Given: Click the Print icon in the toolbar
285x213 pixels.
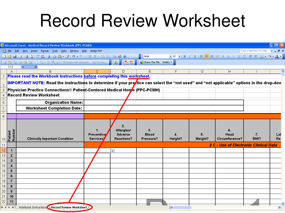Looking at the screenshot, I should click(x=26, y=57).
